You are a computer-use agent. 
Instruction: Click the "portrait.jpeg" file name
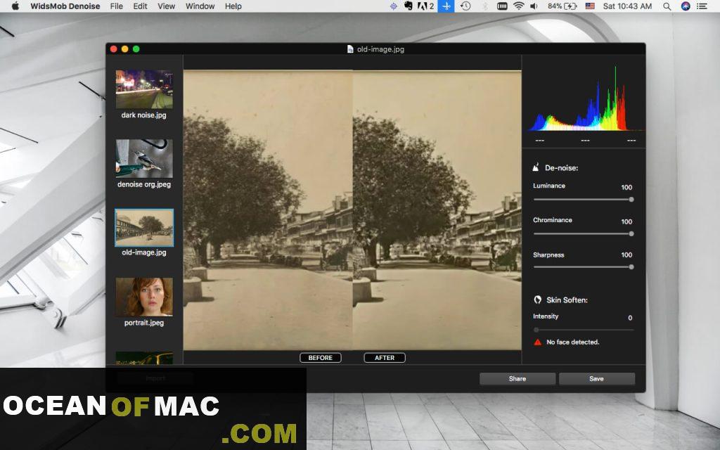[x=143, y=322]
